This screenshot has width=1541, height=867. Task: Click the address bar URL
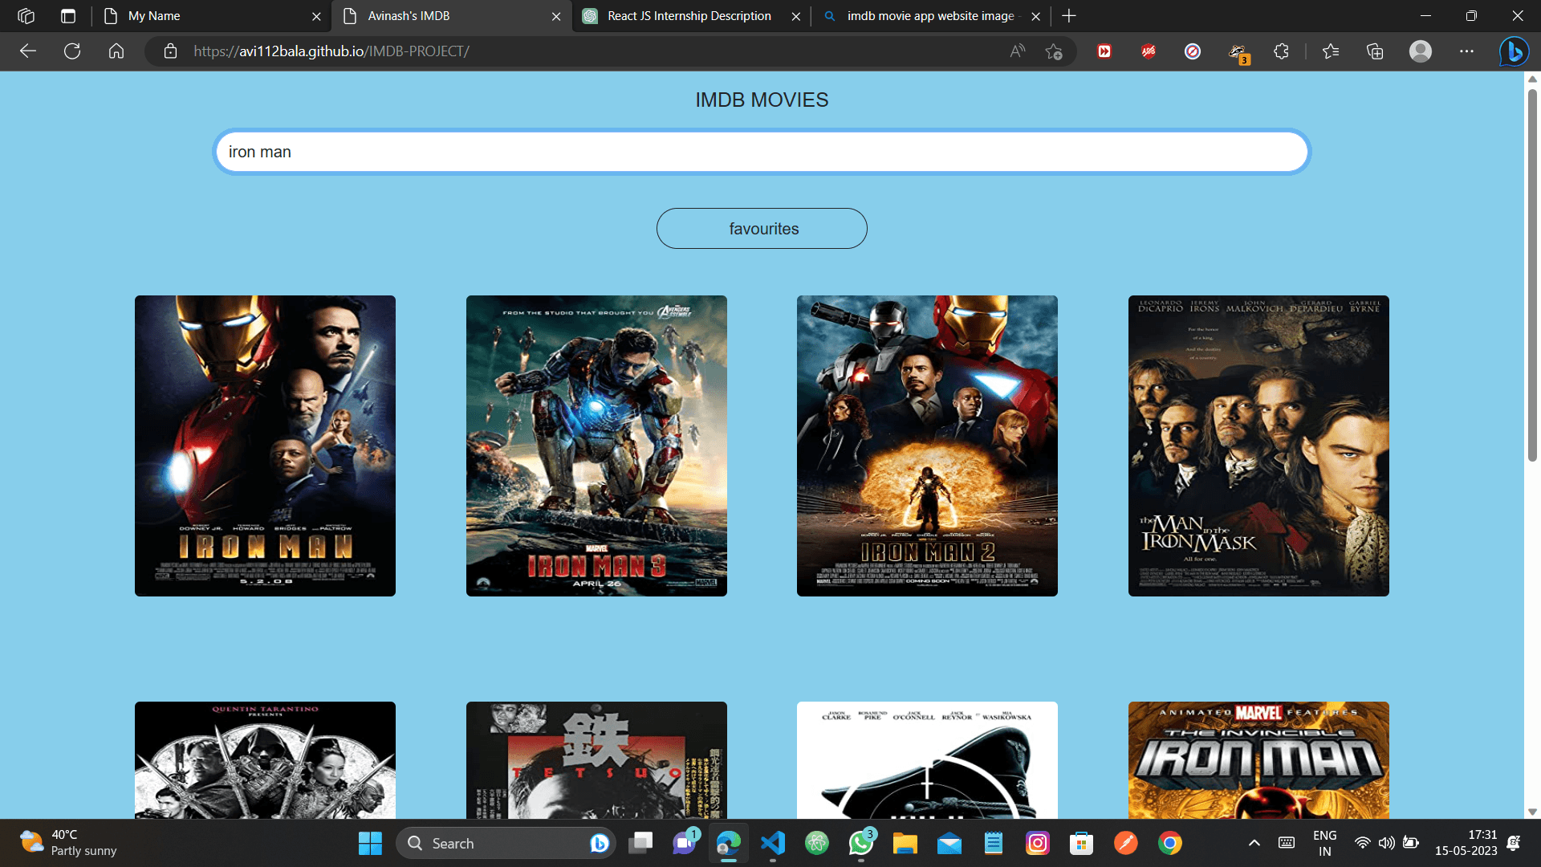[x=331, y=51]
